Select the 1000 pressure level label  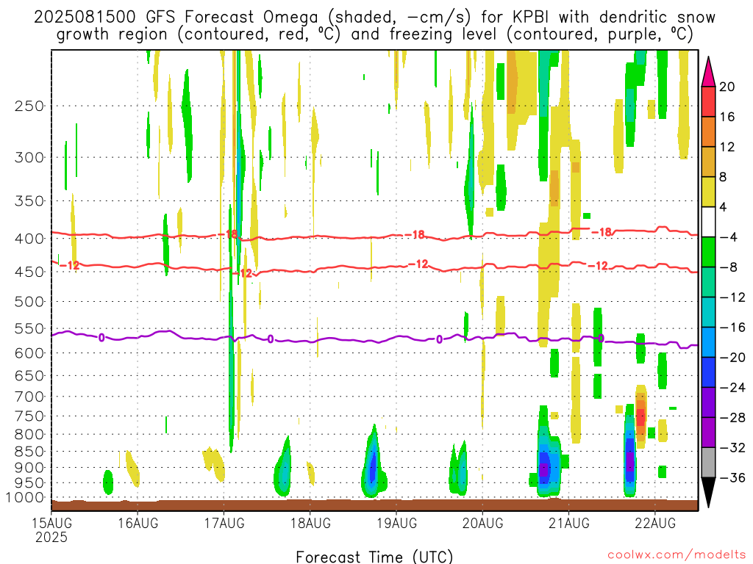coord(26,498)
